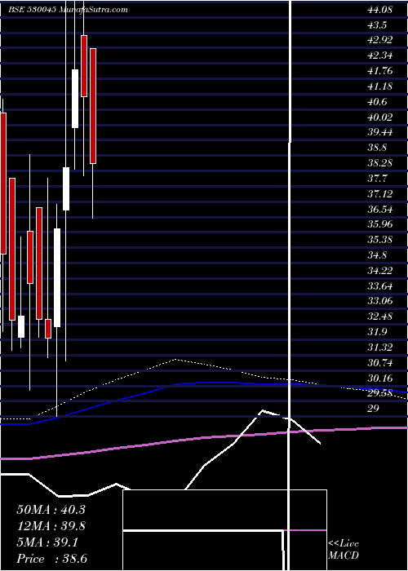This screenshot has height=571, width=408.
Task: Click the 5MA : 39.1 readout
Action: coord(47,542)
